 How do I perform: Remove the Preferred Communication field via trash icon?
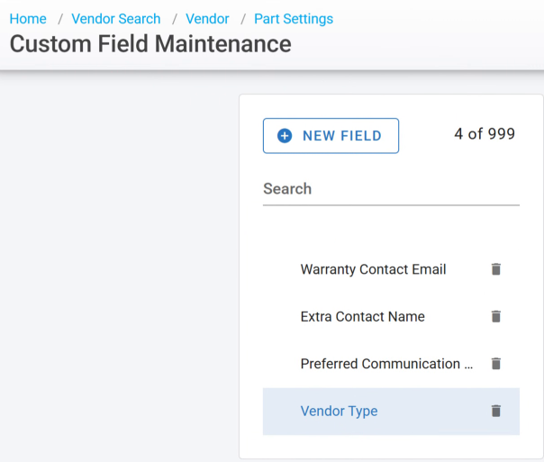coord(495,364)
